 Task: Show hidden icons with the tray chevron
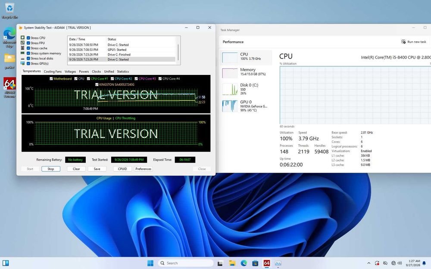pyautogui.click(x=369, y=263)
